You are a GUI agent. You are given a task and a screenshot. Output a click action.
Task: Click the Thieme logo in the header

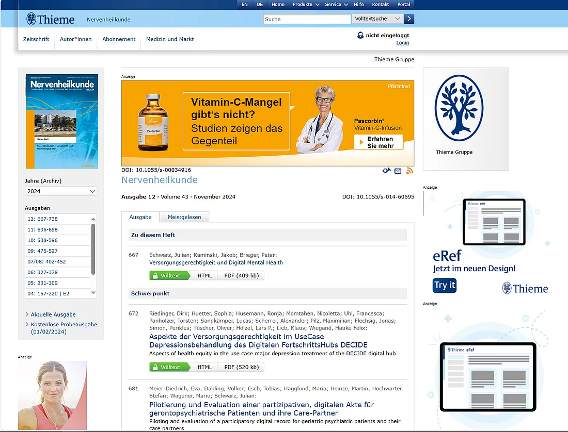(50, 19)
